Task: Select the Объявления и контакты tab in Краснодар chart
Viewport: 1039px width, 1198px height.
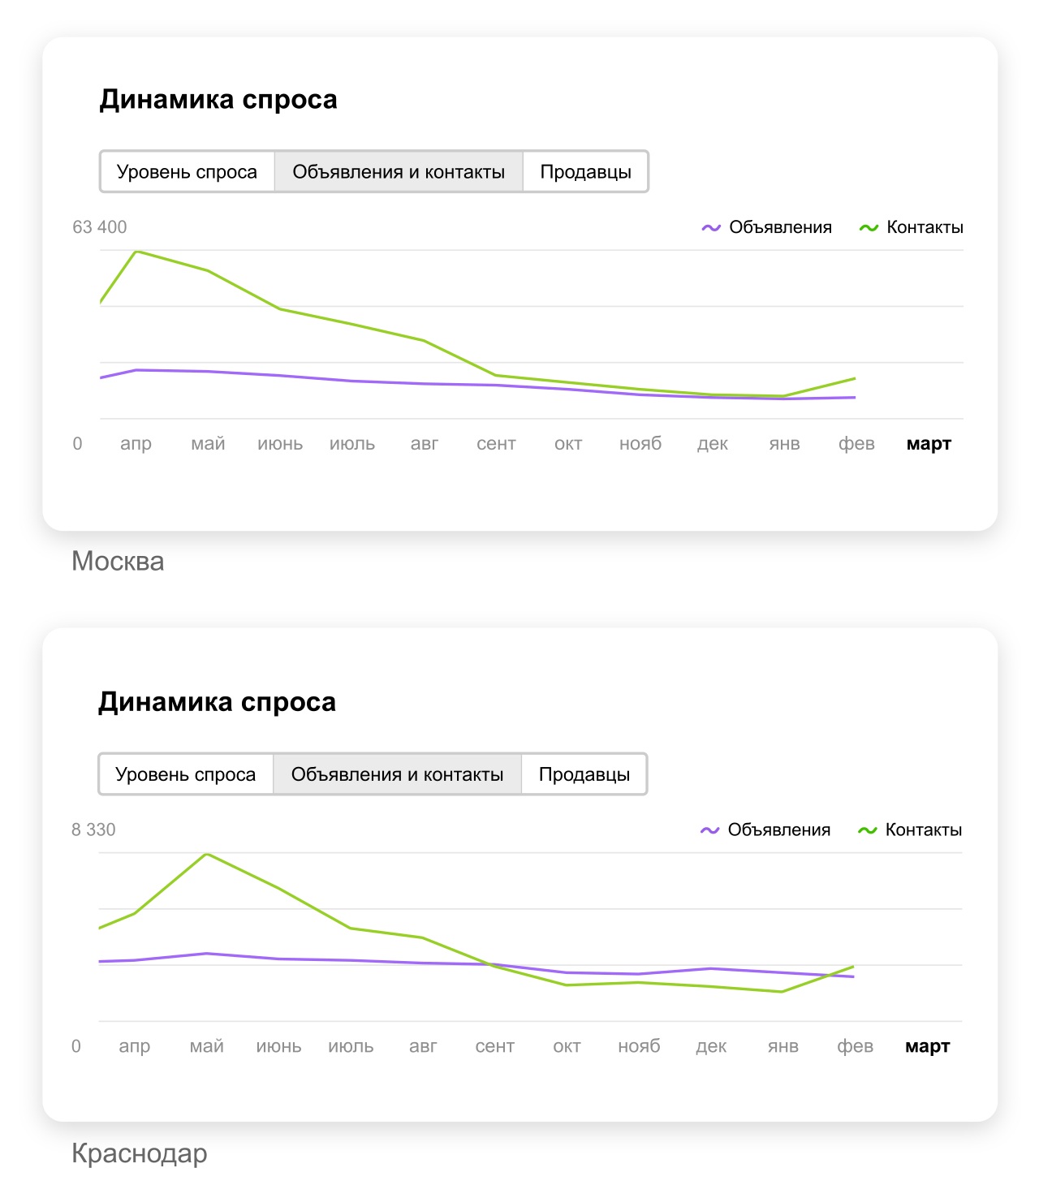Action: (x=399, y=774)
